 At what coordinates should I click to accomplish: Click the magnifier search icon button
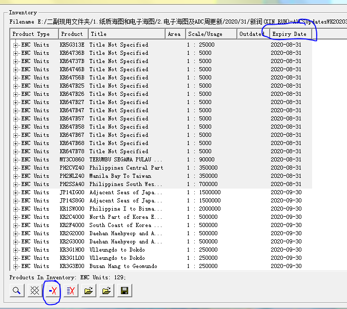[x=17, y=291]
